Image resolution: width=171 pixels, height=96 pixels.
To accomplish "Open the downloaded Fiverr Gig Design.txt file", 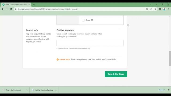I will pos(13,90).
